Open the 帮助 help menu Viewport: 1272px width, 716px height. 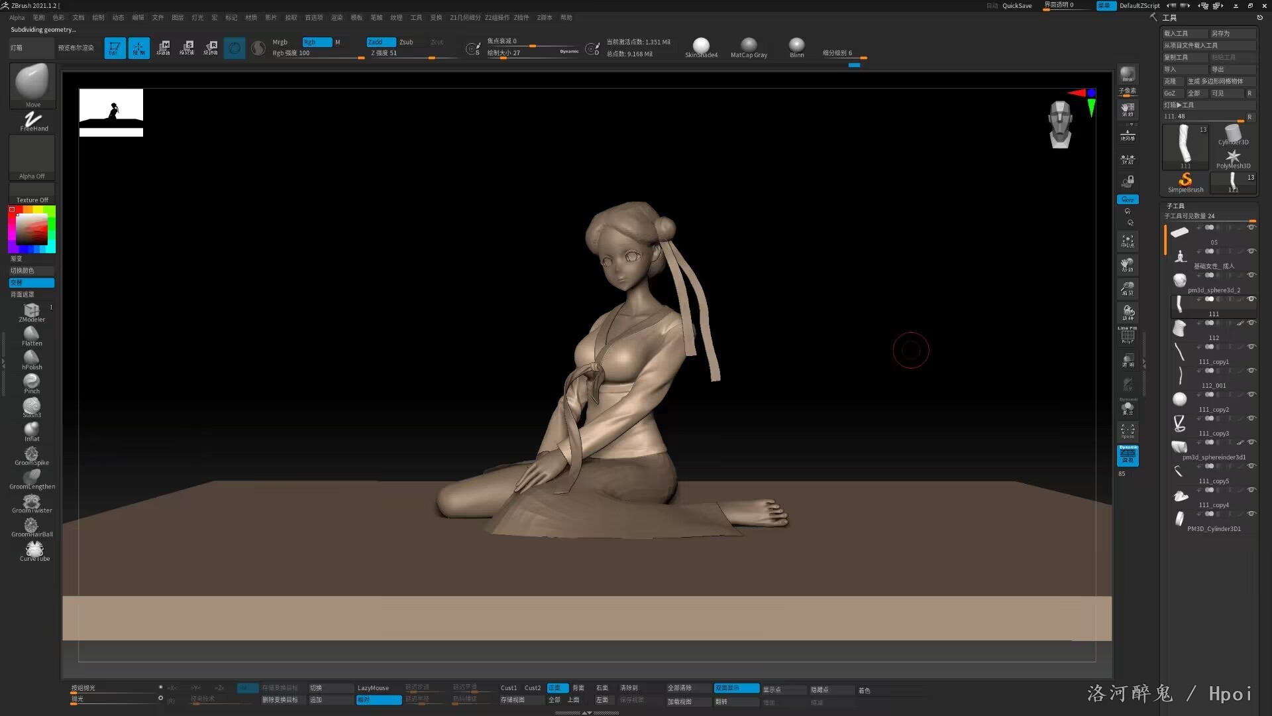pyautogui.click(x=566, y=18)
